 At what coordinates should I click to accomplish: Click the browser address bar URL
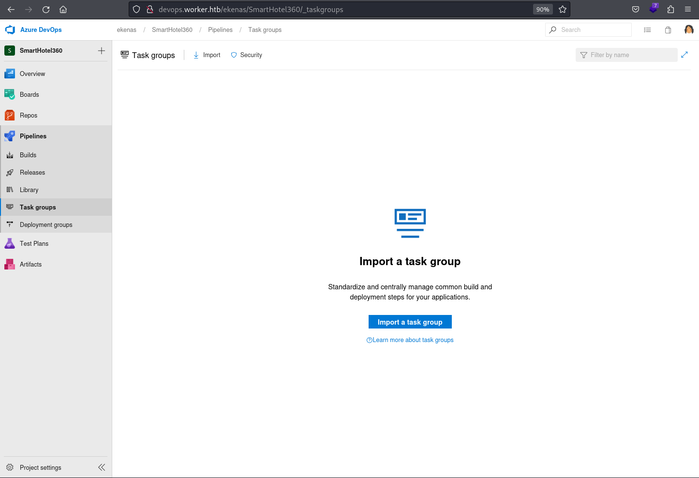pos(251,9)
